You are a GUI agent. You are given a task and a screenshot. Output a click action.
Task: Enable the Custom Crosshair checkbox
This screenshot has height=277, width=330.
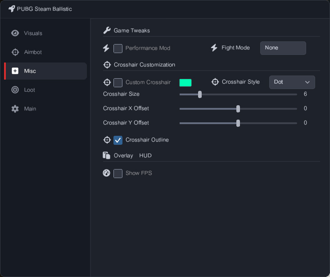pos(118,83)
